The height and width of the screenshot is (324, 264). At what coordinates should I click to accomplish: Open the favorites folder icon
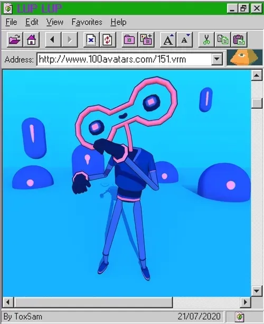pyautogui.click(x=129, y=40)
